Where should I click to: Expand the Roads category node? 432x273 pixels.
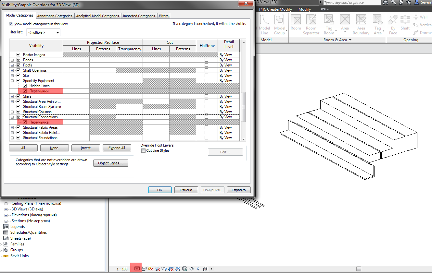click(x=12, y=60)
